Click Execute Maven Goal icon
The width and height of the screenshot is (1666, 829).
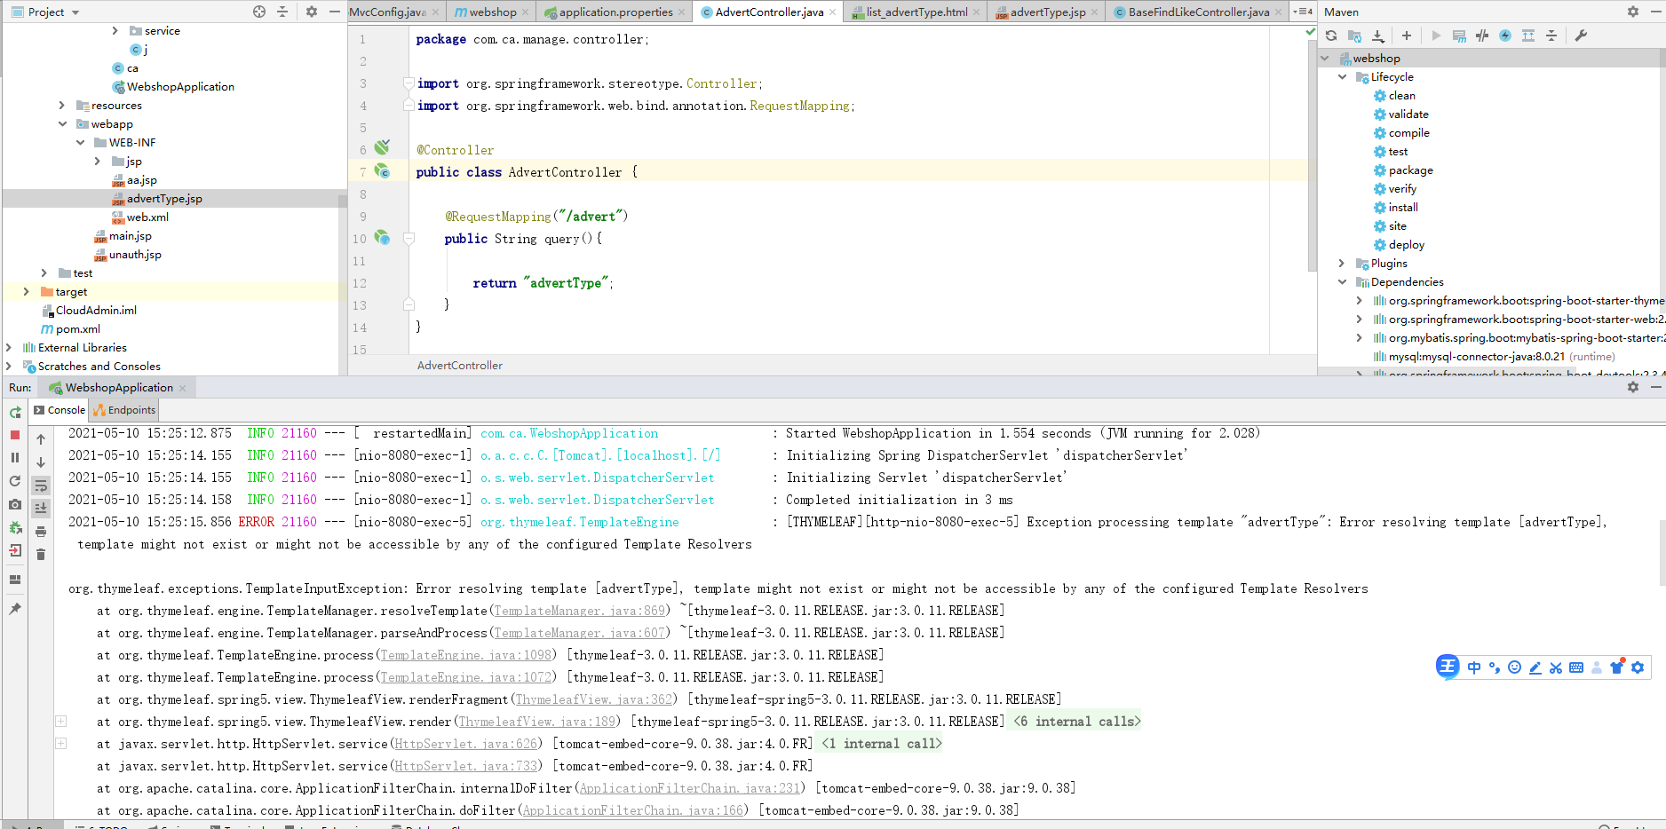(1459, 36)
